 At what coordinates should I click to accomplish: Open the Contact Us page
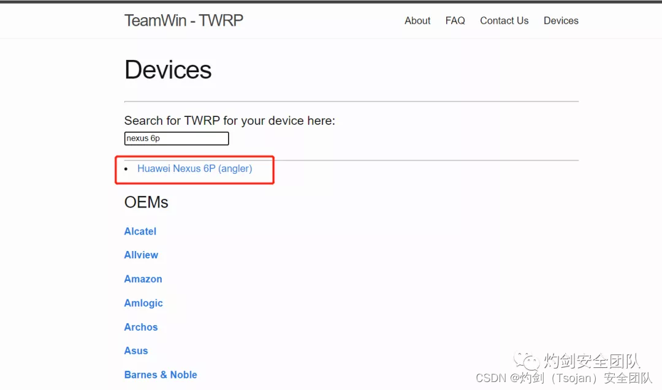click(504, 21)
